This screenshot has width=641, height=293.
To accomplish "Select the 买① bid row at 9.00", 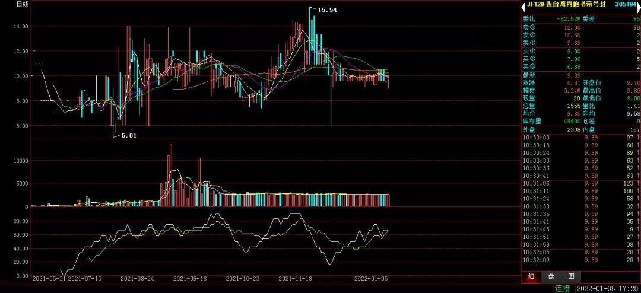I will pyautogui.click(x=580, y=52).
